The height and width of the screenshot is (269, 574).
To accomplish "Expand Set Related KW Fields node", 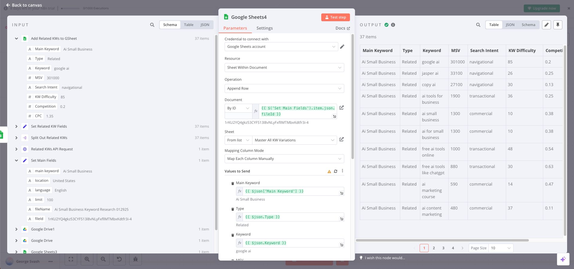I will pyautogui.click(x=16, y=126).
